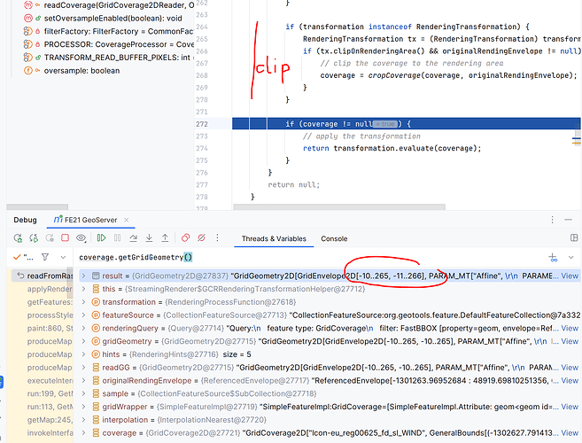Select setOversampleEnabled(boolean) in structure panel
Viewport: 582px width, 443px height.
[113, 19]
